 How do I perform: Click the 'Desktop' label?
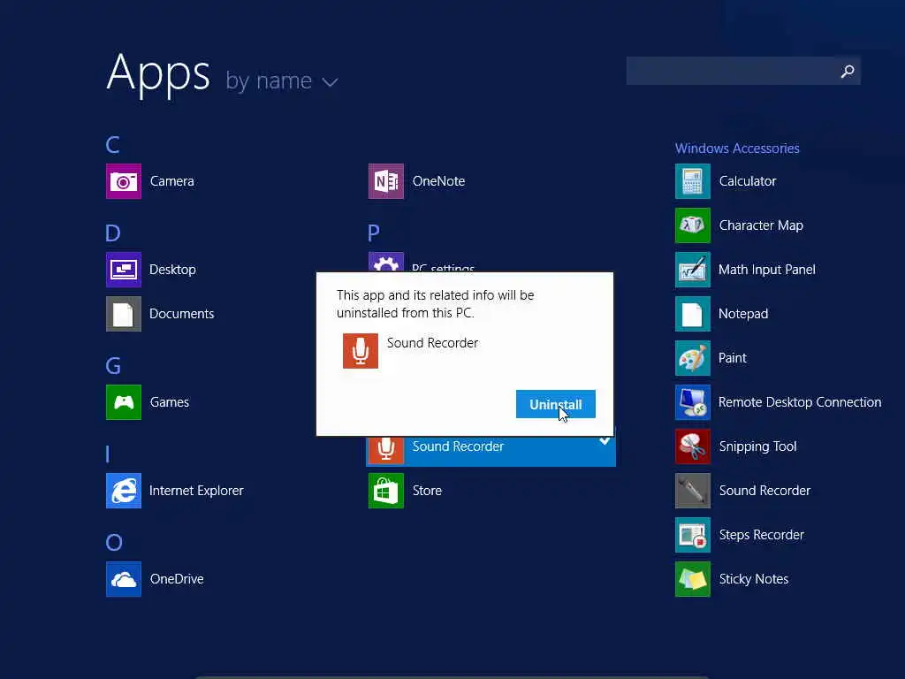pyautogui.click(x=172, y=270)
